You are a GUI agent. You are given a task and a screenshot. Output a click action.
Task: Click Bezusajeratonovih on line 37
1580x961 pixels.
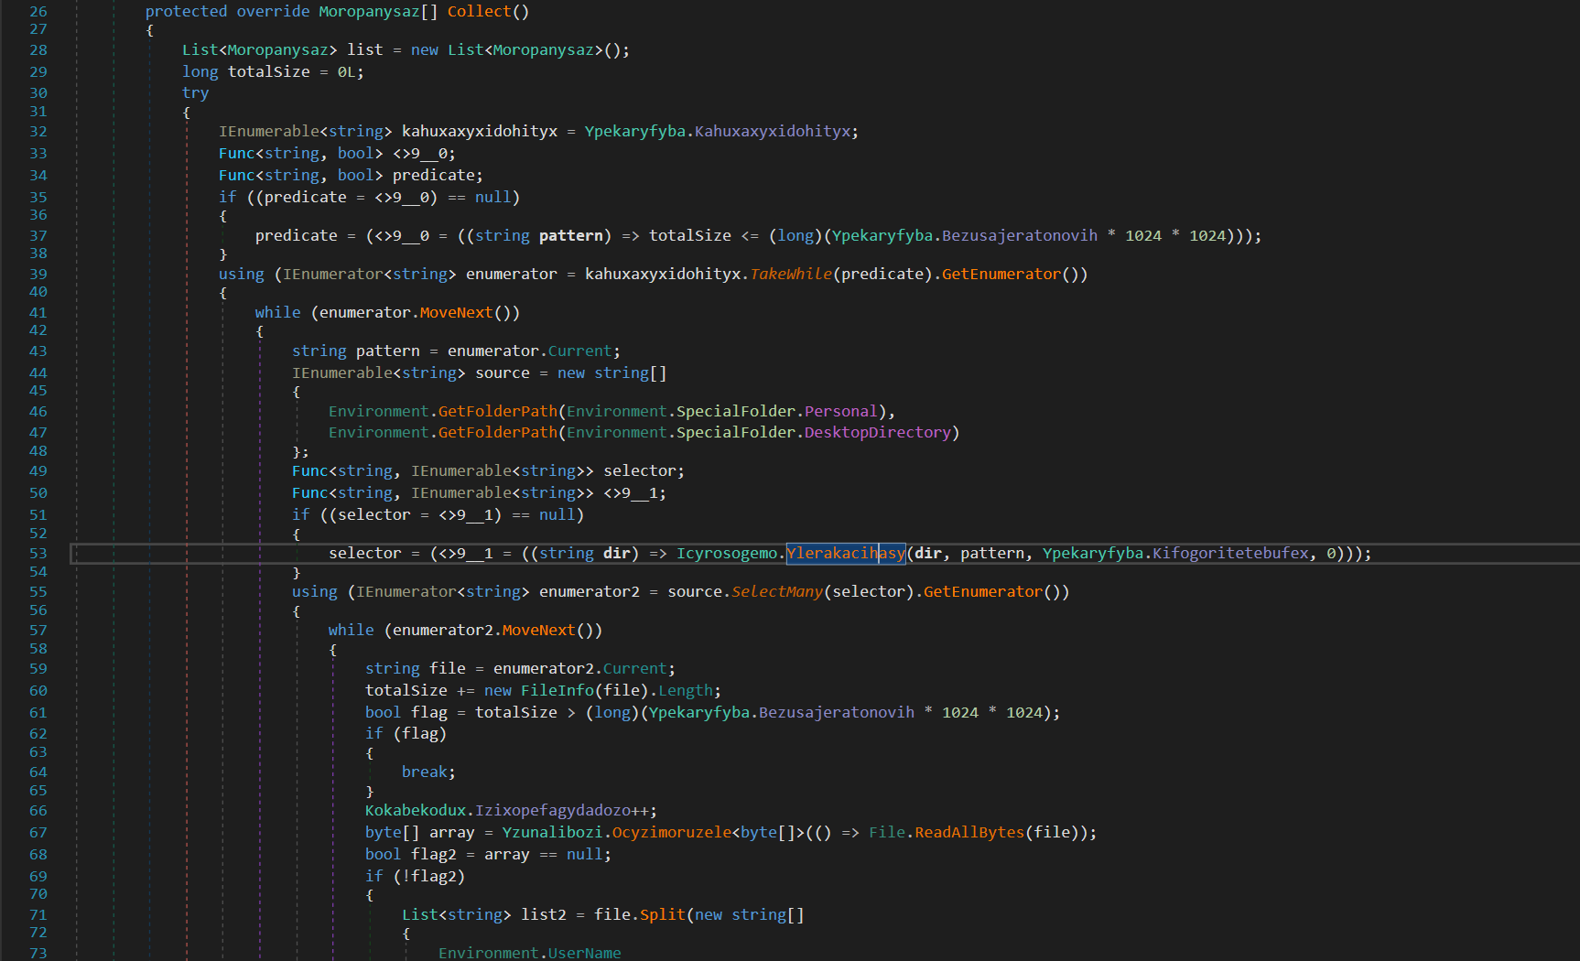(x=1019, y=235)
